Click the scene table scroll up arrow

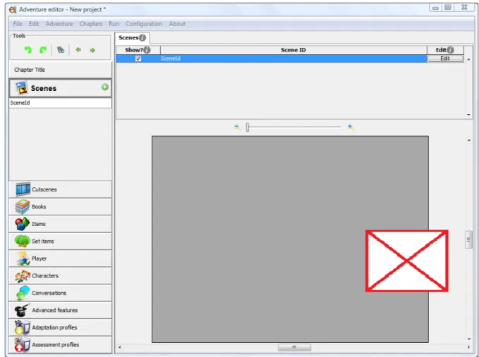468,59
